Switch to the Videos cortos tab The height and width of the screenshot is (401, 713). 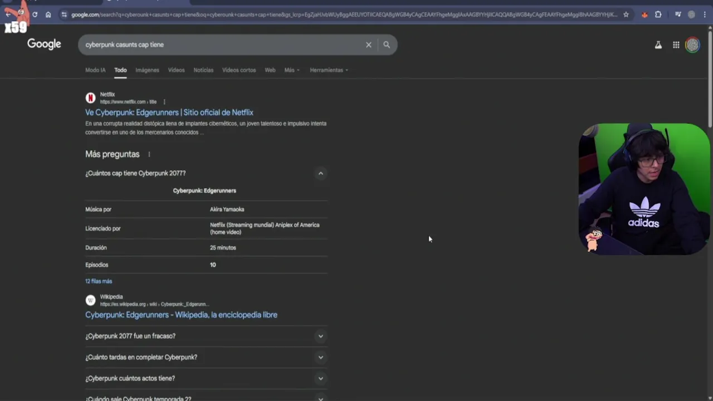(239, 70)
